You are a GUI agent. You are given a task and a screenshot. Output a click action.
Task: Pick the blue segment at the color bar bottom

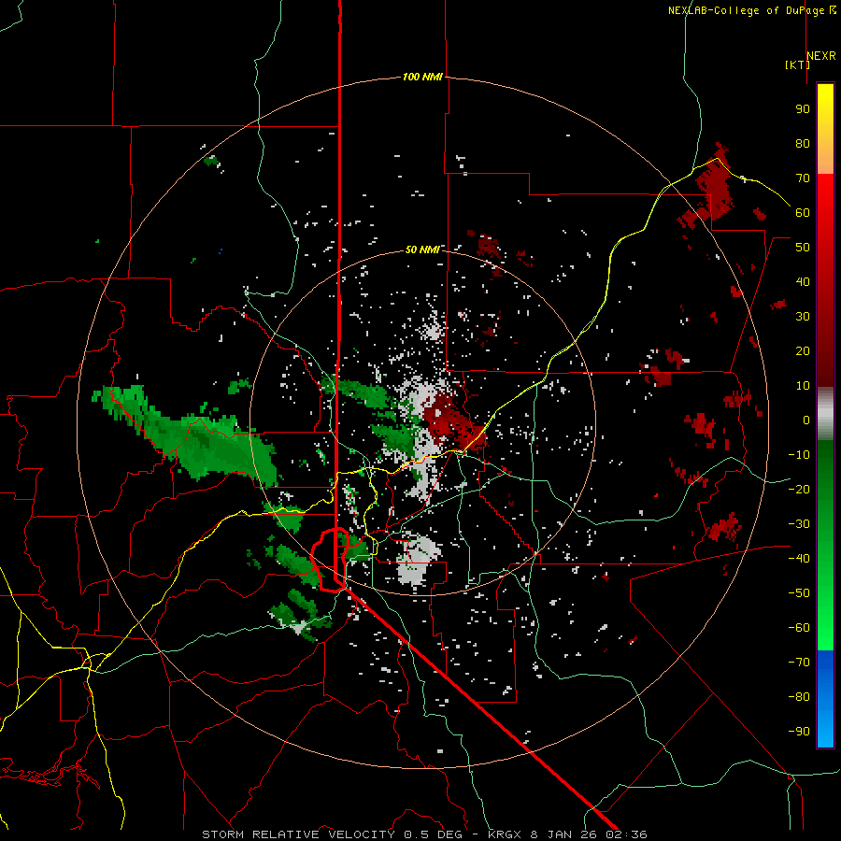(825, 699)
